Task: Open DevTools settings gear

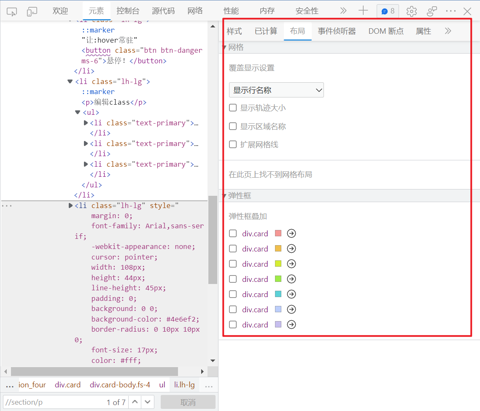Action: (x=411, y=11)
